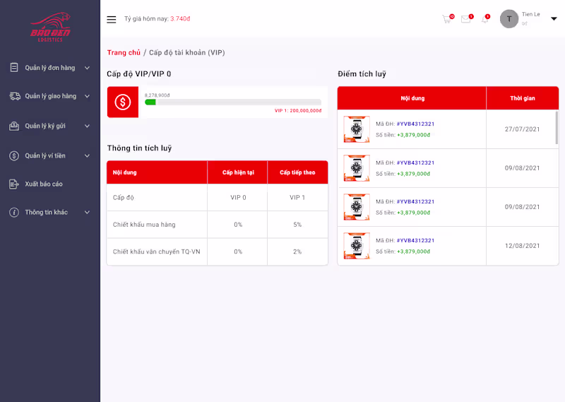
Task: Open the hamburger menu icon
Action: pyautogui.click(x=112, y=20)
